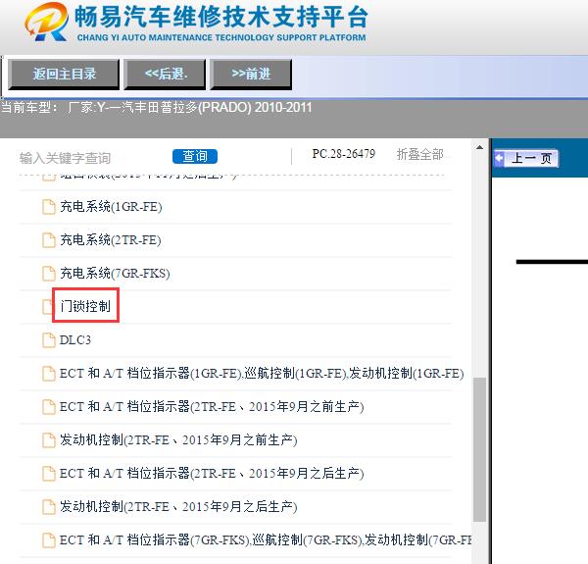
Task: Go back with the <<后退 button
Action: coord(165,74)
